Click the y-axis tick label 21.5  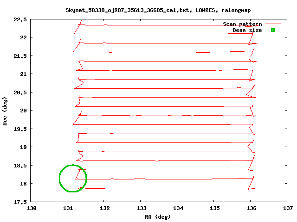pos(20,56)
